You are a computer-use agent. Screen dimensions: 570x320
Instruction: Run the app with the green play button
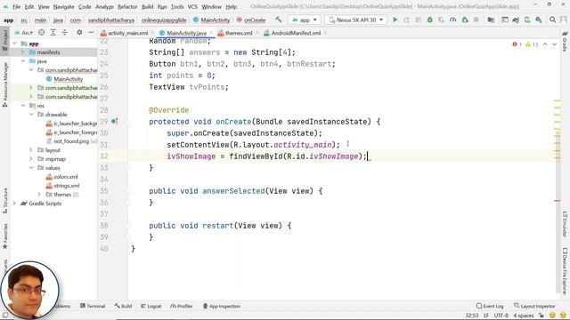coord(395,20)
